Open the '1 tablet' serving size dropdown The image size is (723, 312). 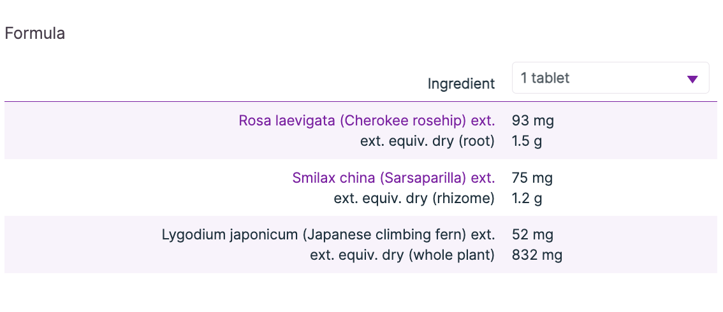610,78
